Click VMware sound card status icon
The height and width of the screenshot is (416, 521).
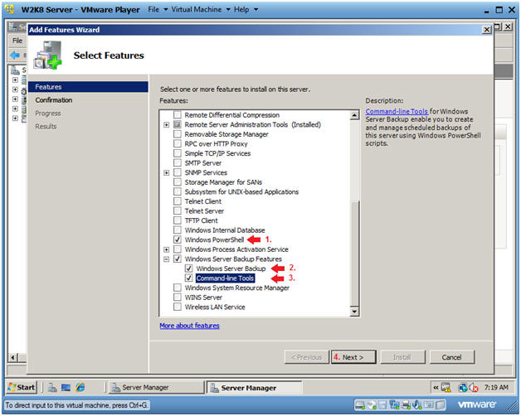coord(416,404)
